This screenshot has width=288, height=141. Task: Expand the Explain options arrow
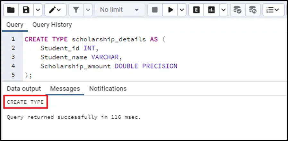pos(223,10)
